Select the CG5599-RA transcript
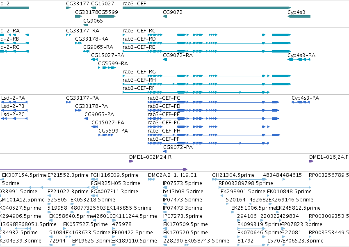Viewport: 349px width, 247px height. point(107,68)
